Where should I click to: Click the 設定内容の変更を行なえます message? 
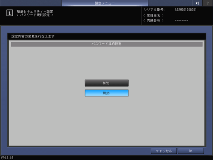[x=33, y=36]
